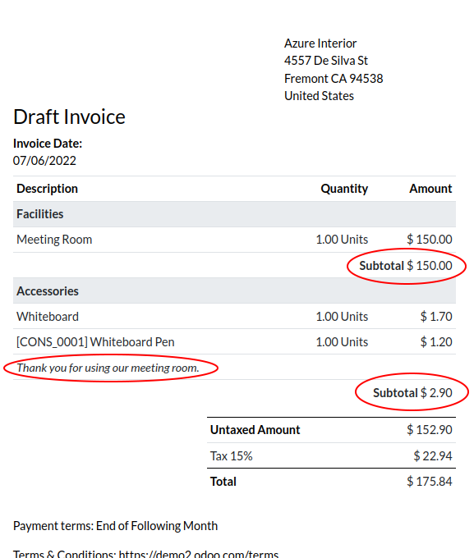
Task: Click the Description column header
Action: 47,189
